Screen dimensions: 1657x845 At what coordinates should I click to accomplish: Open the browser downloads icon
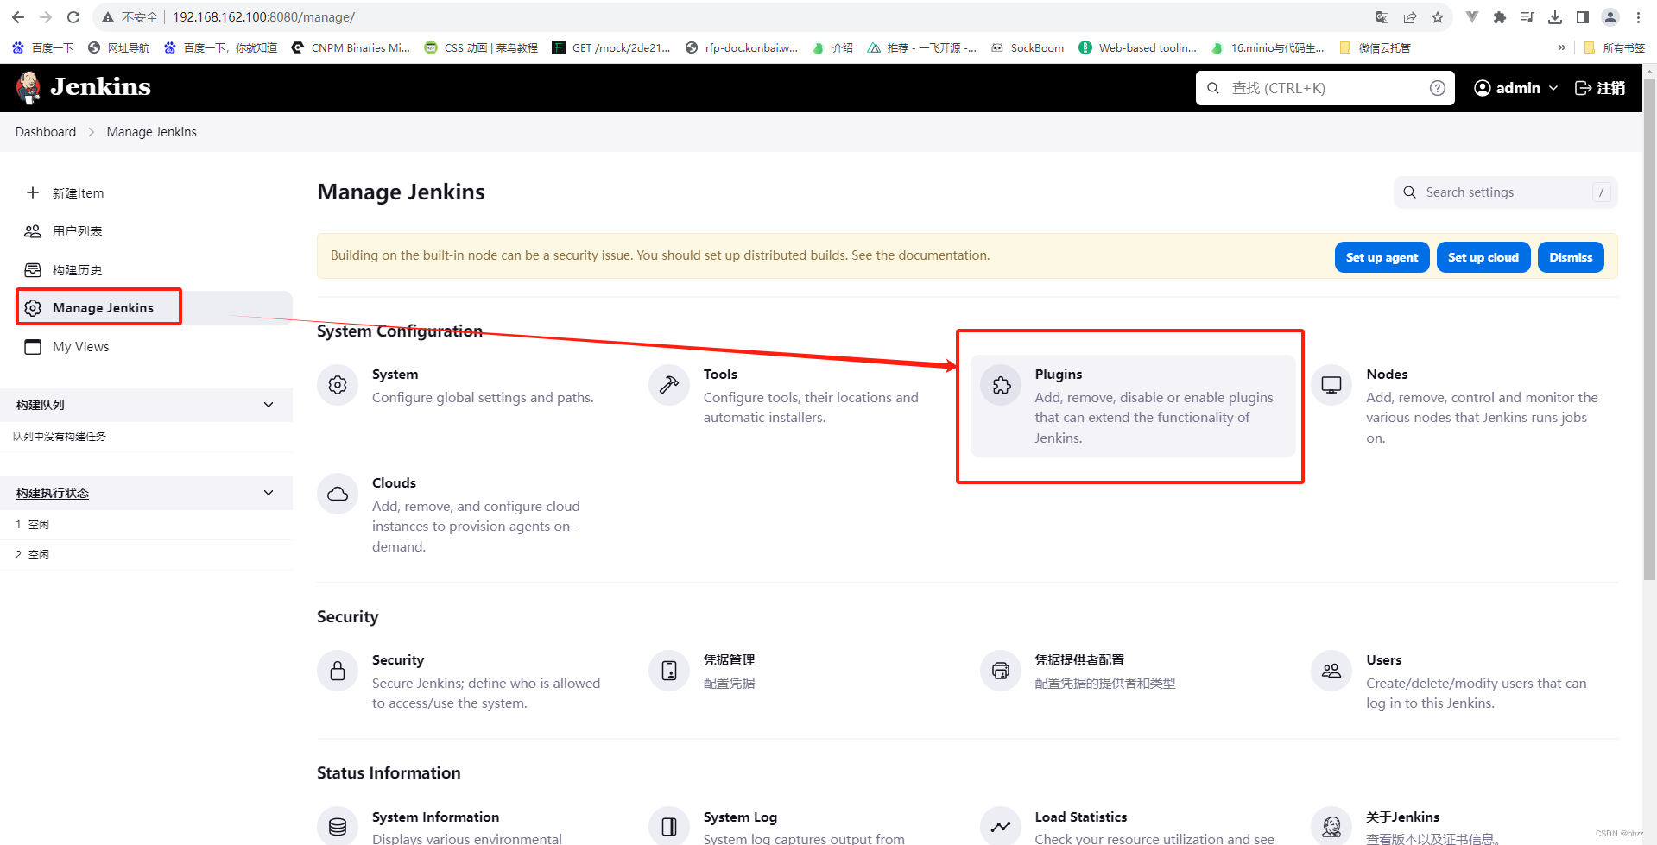pos(1555,17)
